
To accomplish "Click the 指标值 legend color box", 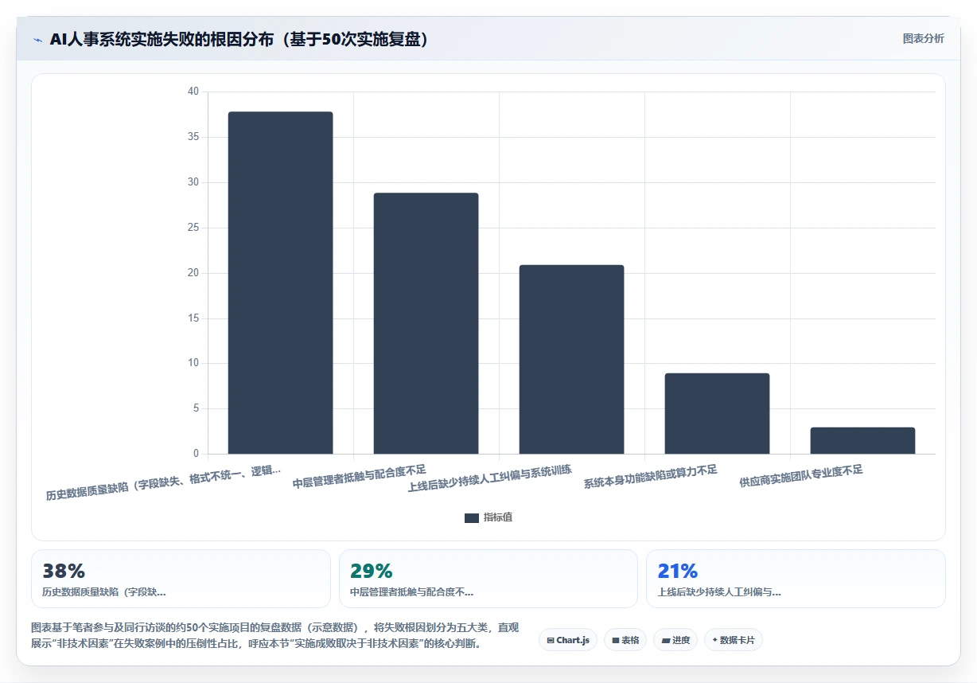I will point(472,518).
